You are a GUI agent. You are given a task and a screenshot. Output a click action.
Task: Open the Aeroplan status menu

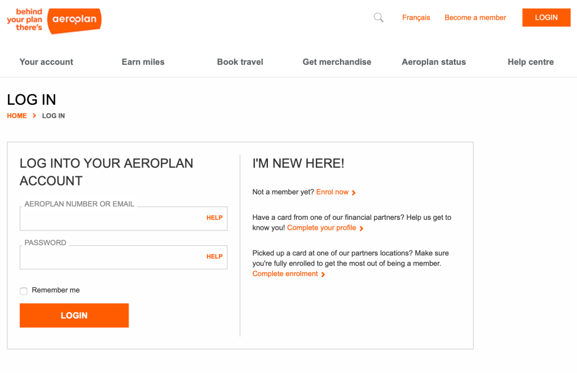(434, 62)
